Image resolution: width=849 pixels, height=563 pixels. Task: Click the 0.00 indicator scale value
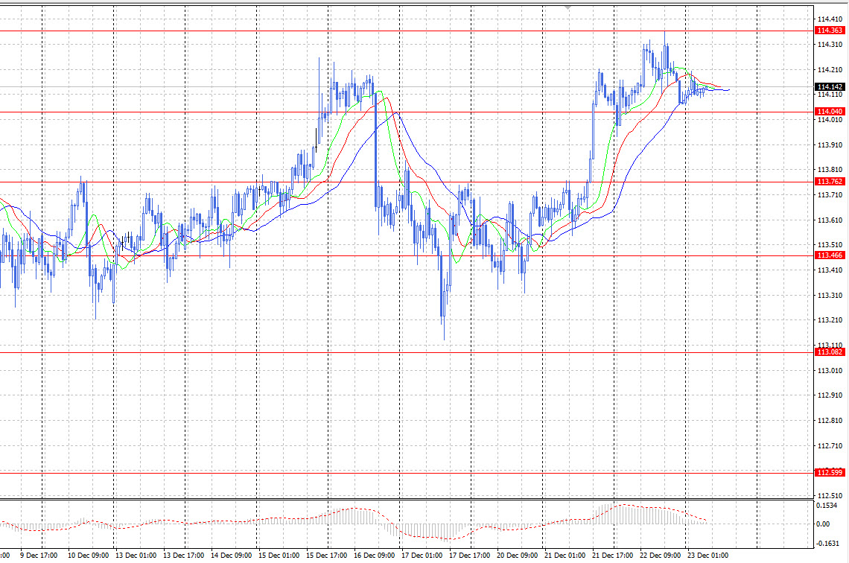(x=823, y=524)
